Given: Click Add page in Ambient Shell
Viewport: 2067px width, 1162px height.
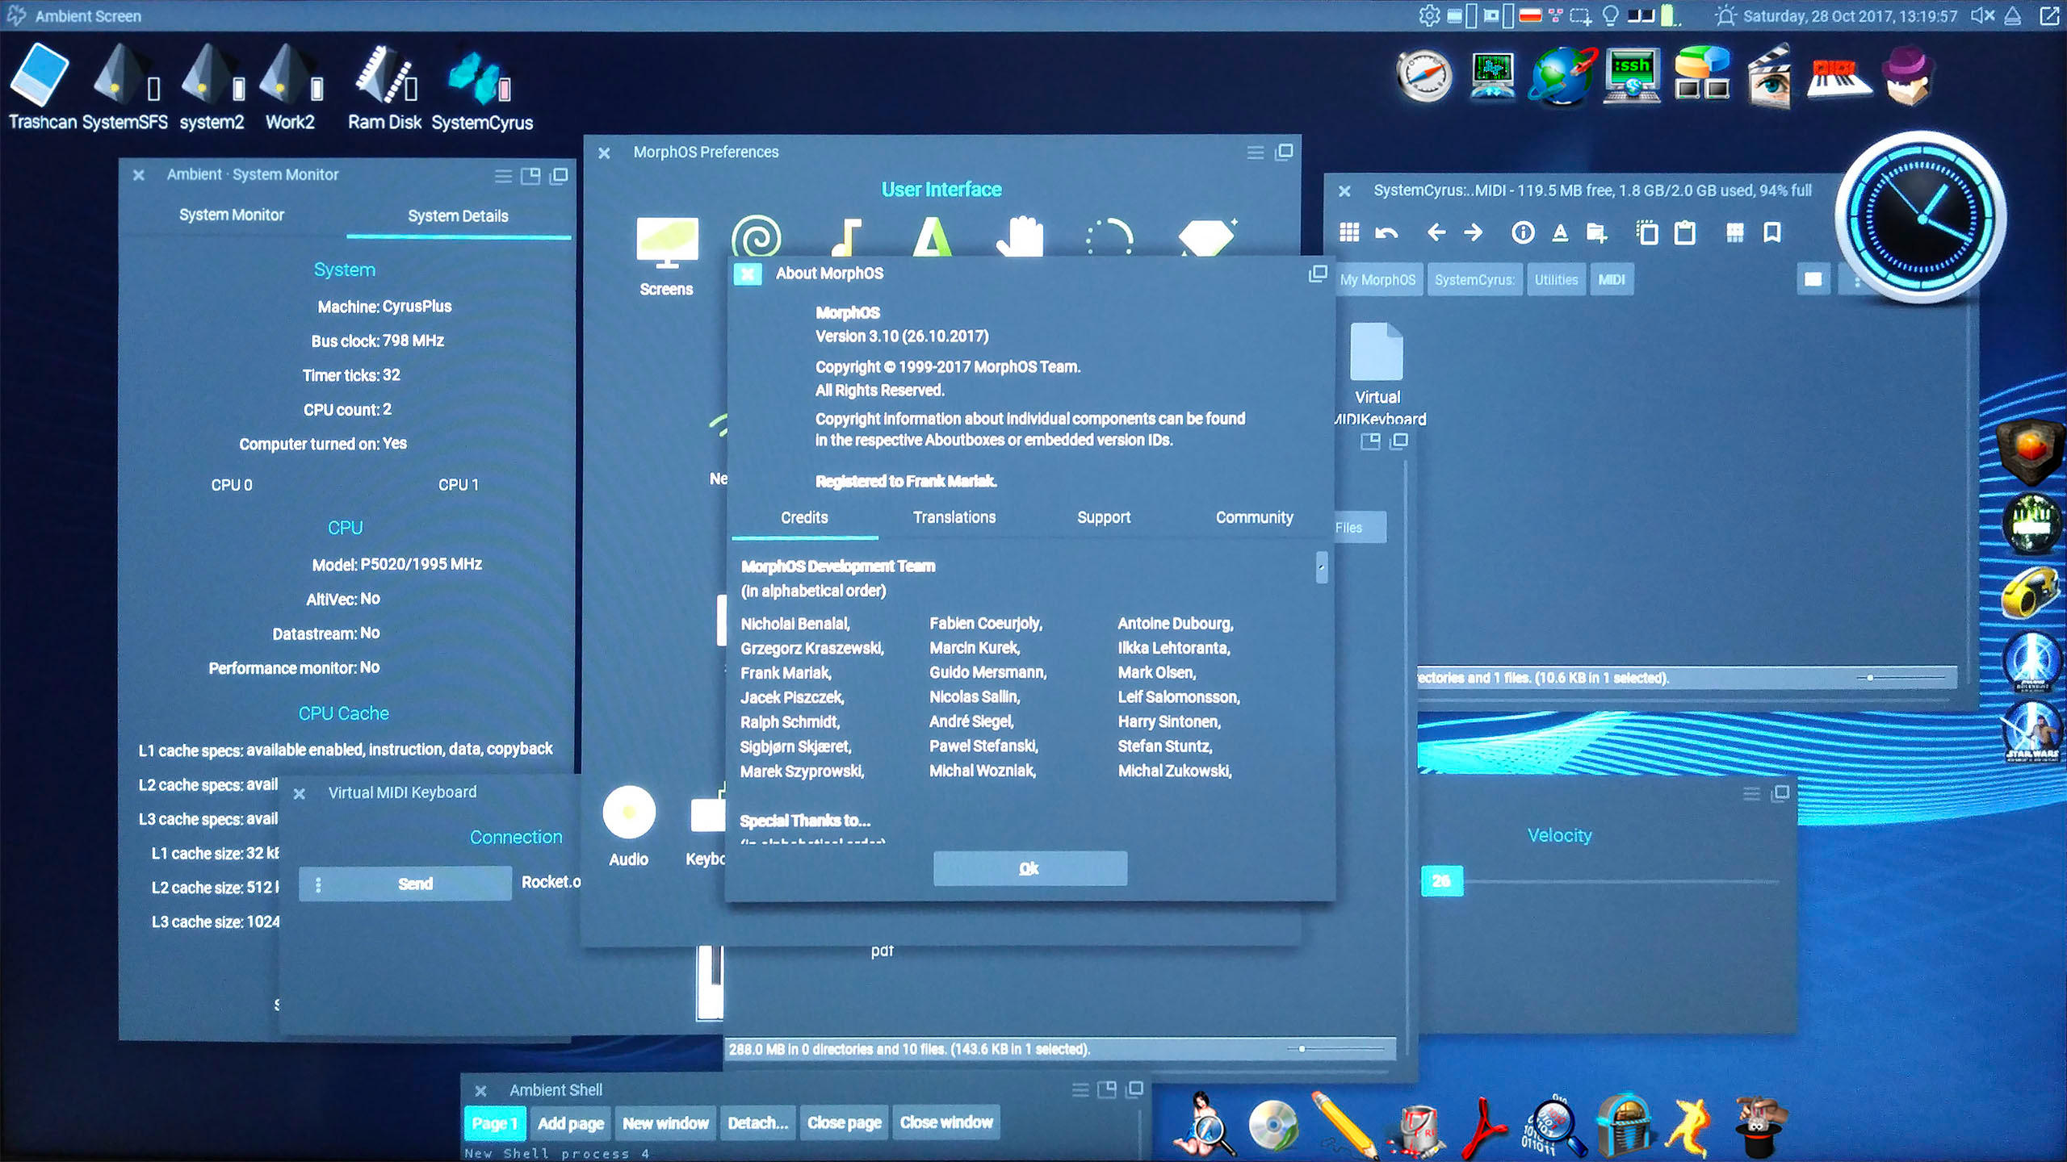Looking at the screenshot, I should click(571, 1122).
